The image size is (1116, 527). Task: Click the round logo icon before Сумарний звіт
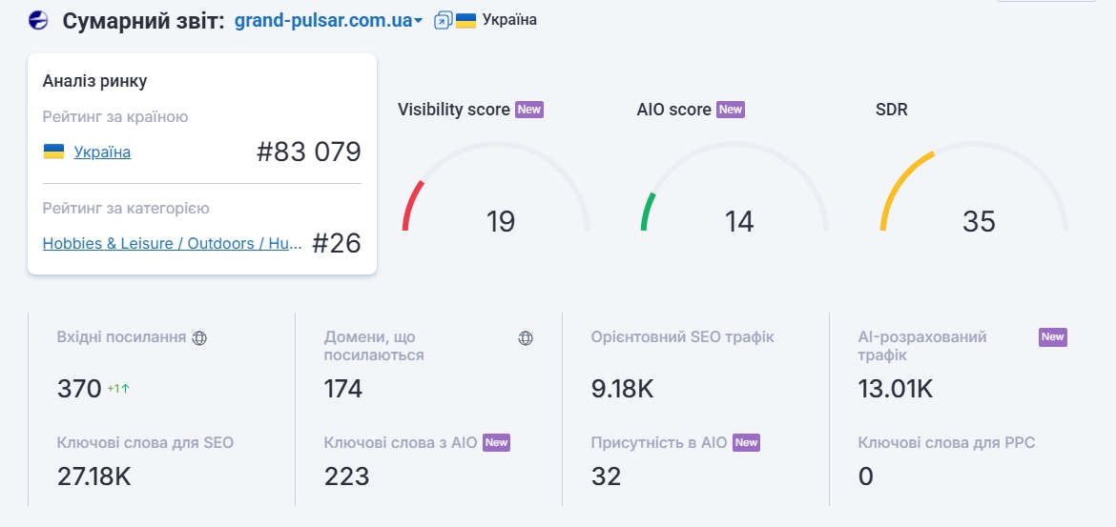coord(39,20)
